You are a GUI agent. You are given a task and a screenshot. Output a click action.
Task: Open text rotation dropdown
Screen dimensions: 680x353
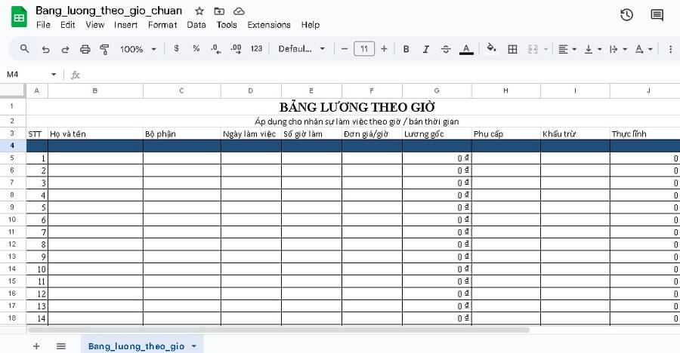coord(644,49)
